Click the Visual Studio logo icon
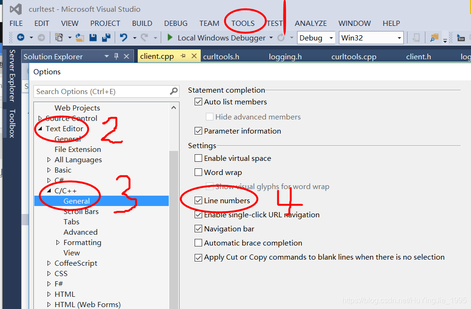 click(16, 9)
